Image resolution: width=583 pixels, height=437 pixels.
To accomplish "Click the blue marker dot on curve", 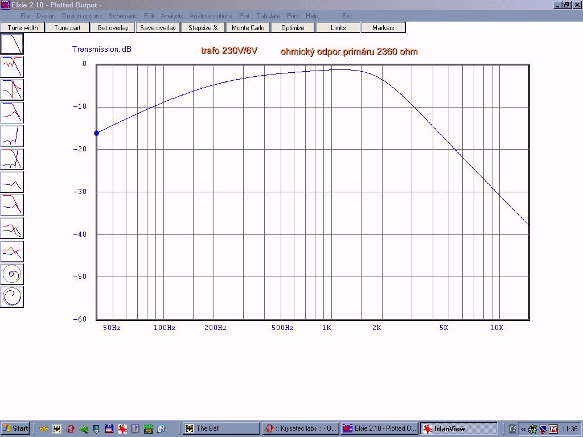I will pos(97,133).
